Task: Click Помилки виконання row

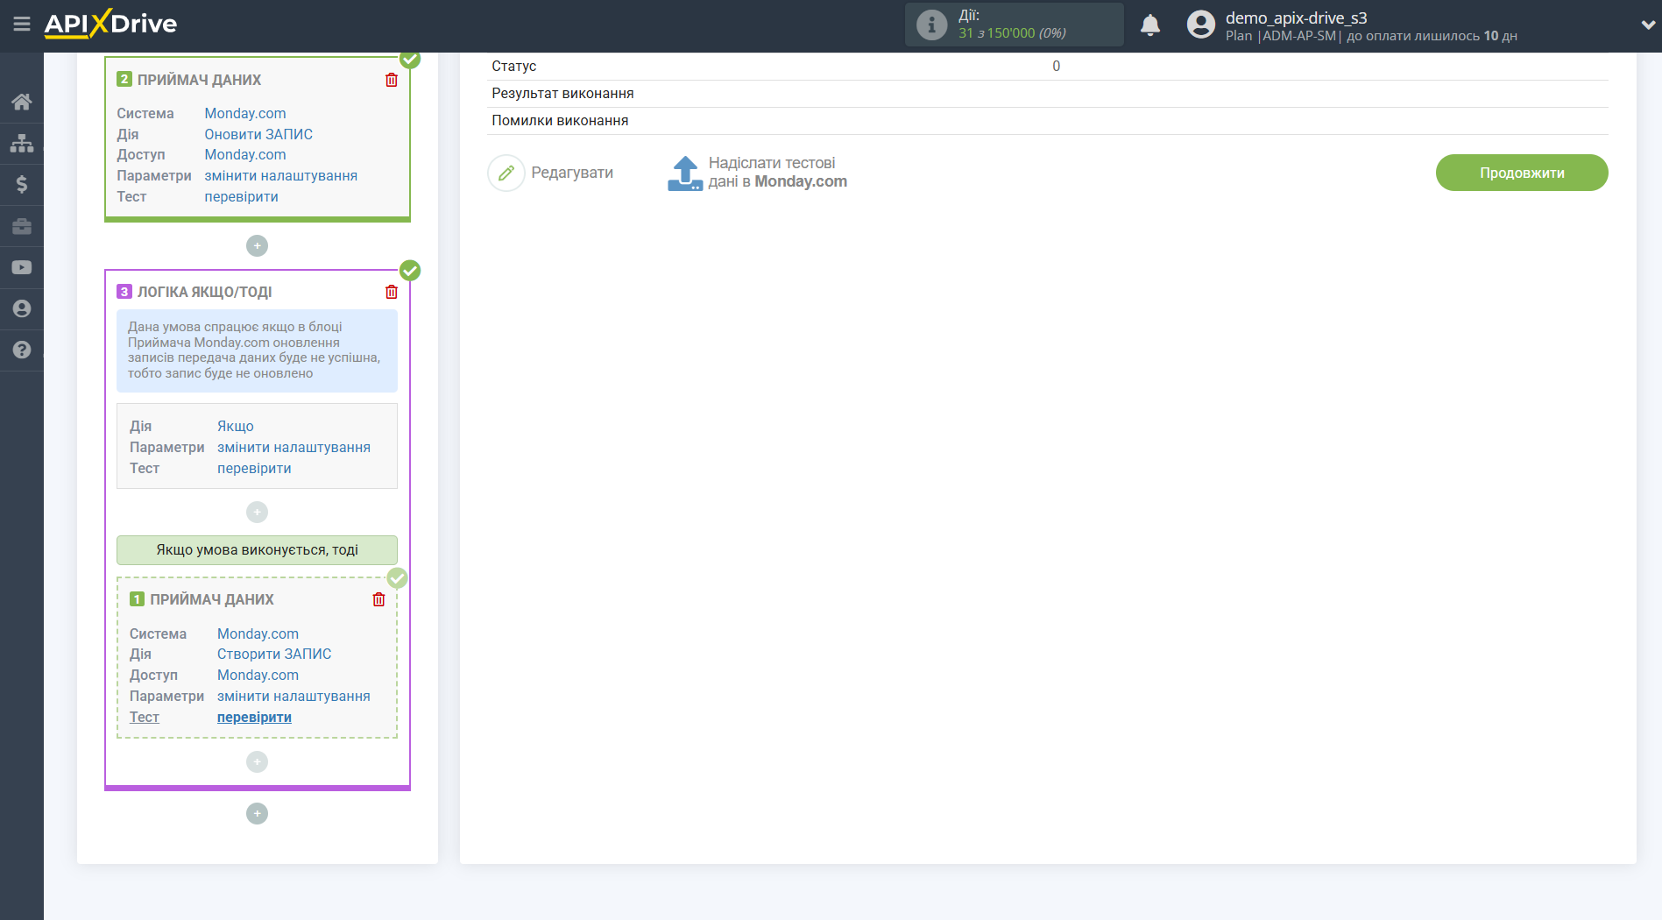Action: pos(1048,121)
